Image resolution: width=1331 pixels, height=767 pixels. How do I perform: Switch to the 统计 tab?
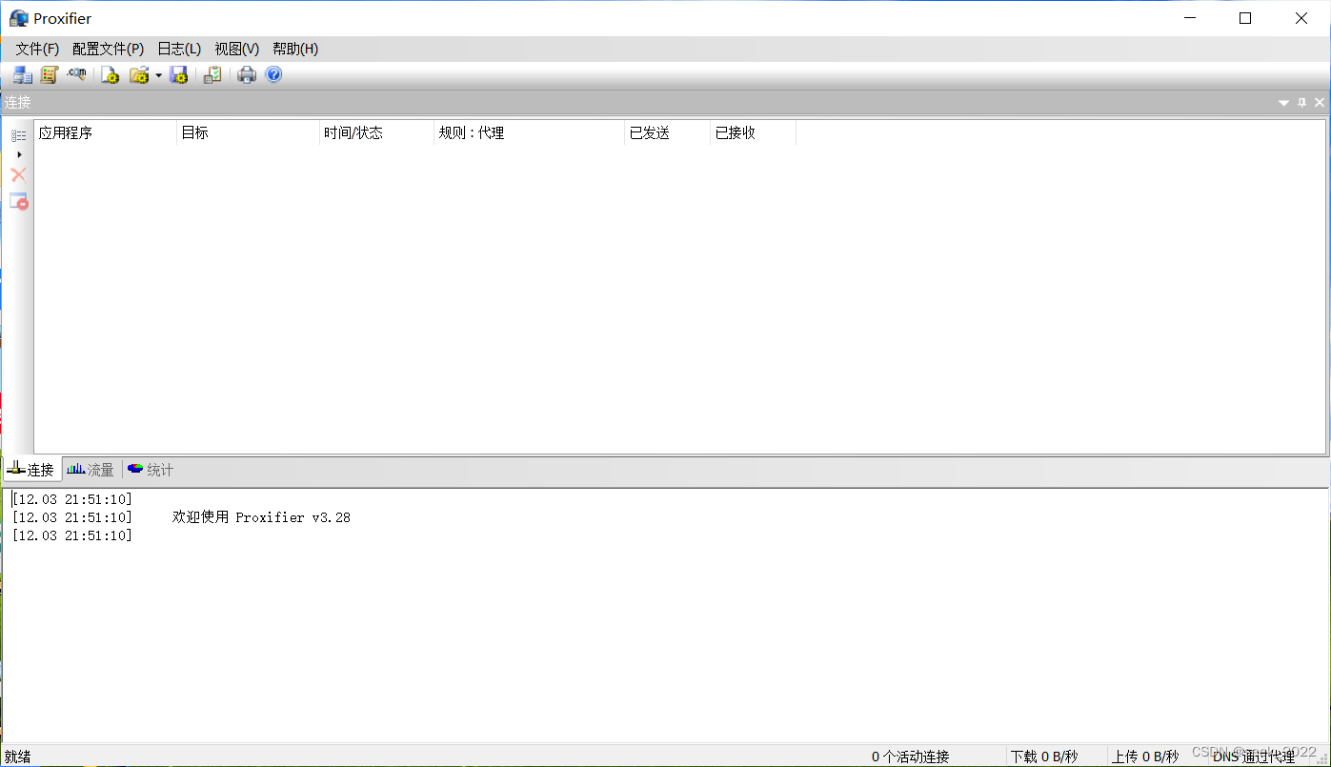(x=151, y=469)
